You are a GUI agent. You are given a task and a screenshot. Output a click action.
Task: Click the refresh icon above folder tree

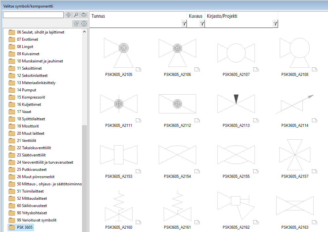76,24
